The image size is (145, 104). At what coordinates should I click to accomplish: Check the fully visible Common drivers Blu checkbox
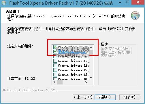[55, 75]
